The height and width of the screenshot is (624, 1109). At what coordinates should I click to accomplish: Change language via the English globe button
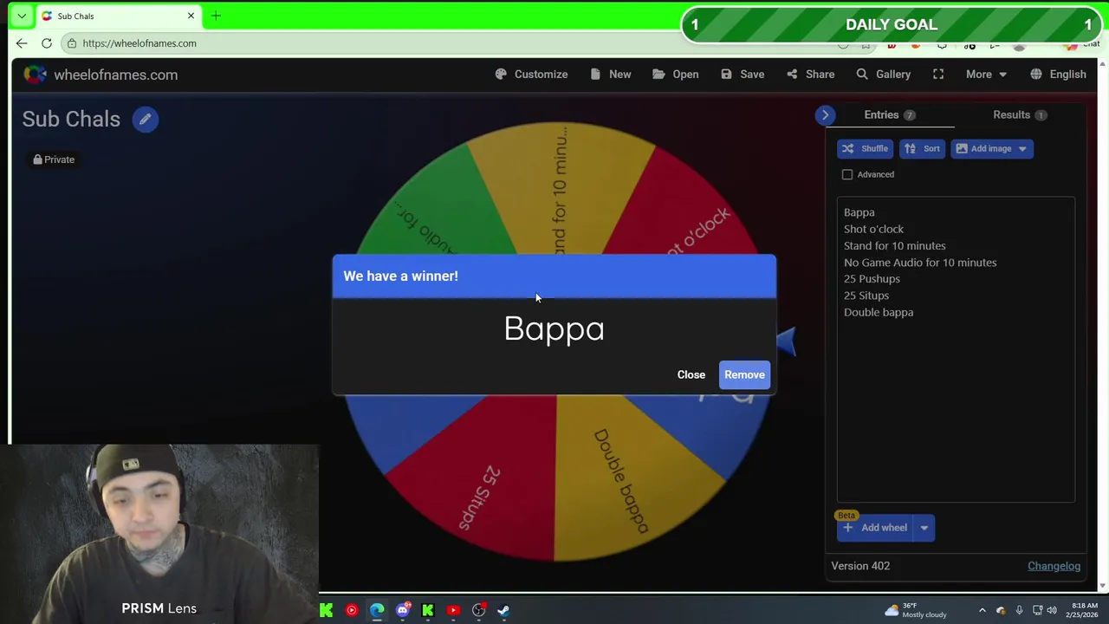point(1058,75)
